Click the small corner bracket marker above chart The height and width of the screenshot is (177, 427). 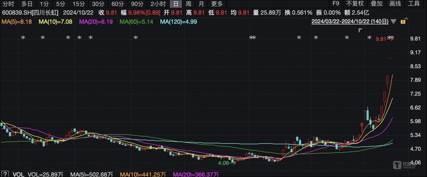(x=360, y=30)
